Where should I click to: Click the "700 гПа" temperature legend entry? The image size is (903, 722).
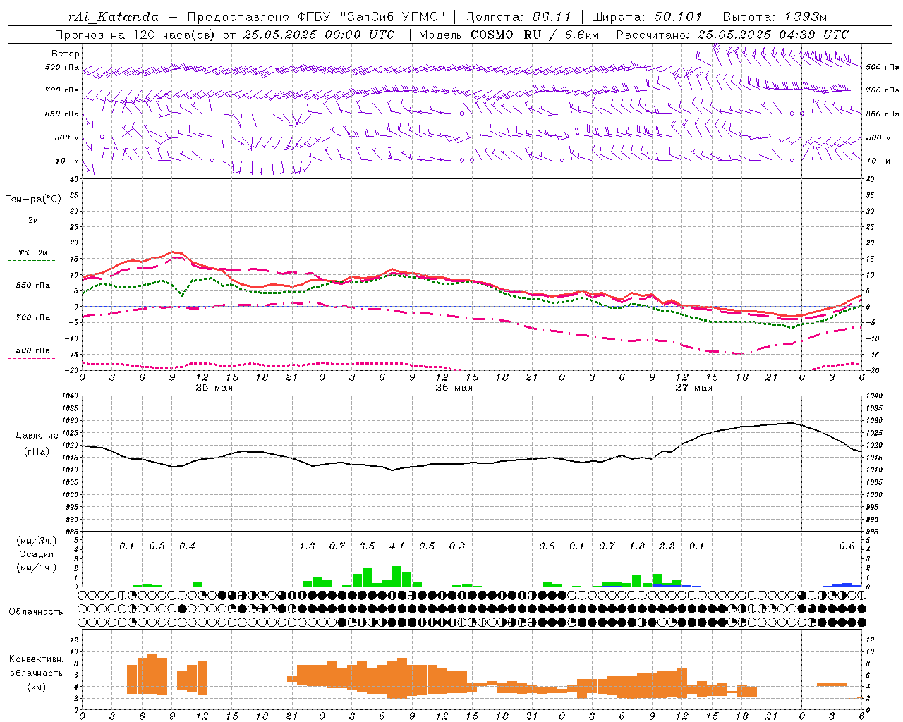33,317
